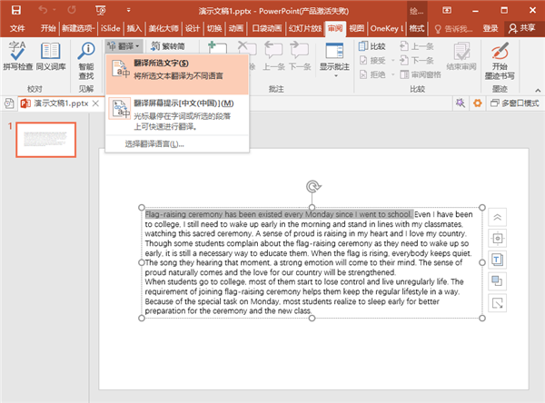Open quick access toolbar customize dropdown
This screenshot has width=545, height=403.
(x=129, y=10)
